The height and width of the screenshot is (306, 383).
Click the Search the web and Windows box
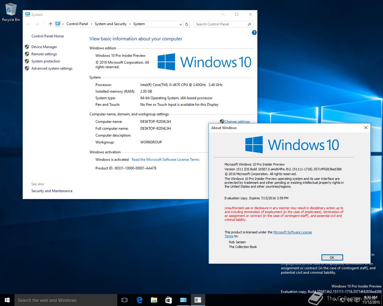point(66,300)
